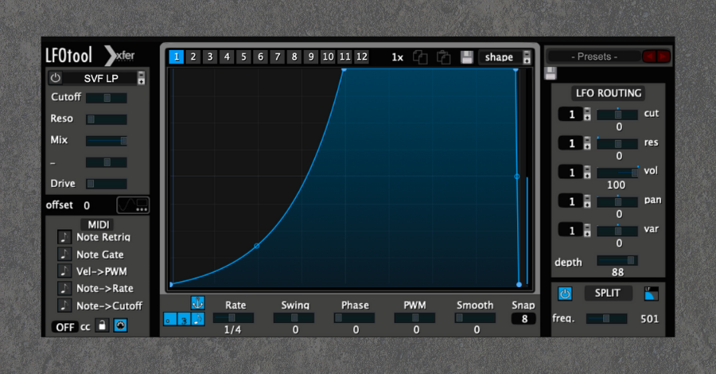Toggle the cc lock icon
The width and height of the screenshot is (716, 374).
(102, 325)
